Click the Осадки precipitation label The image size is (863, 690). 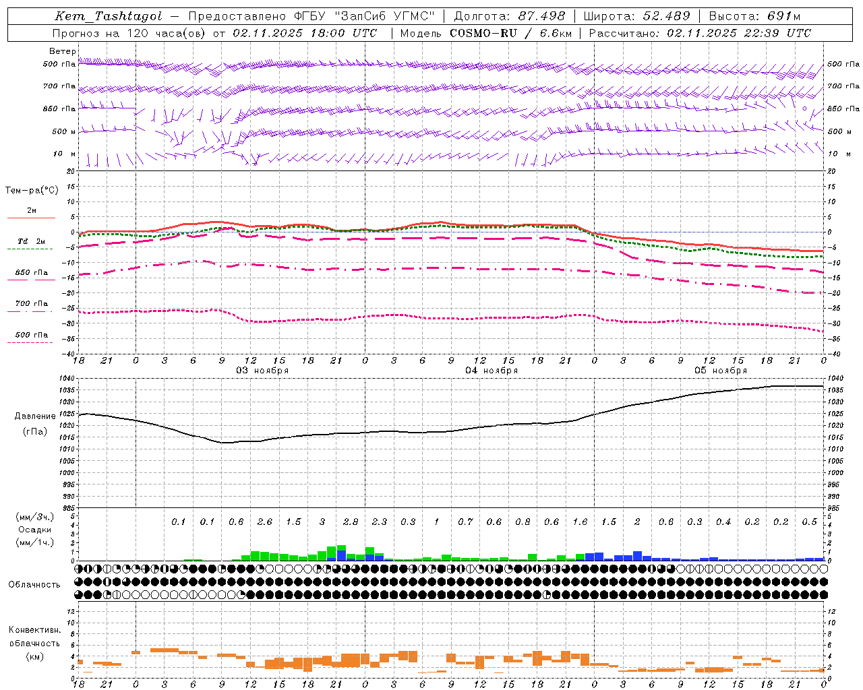point(34,530)
